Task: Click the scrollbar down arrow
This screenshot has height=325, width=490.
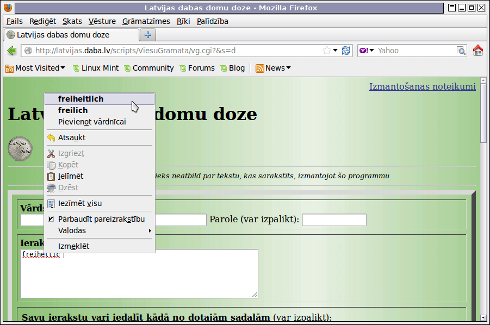Action: pyautogui.click(x=483, y=318)
